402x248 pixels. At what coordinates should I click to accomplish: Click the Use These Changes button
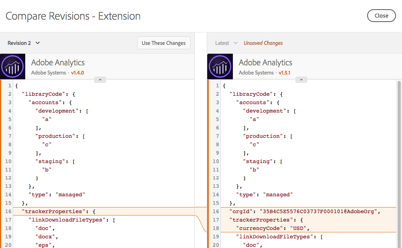click(x=164, y=43)
